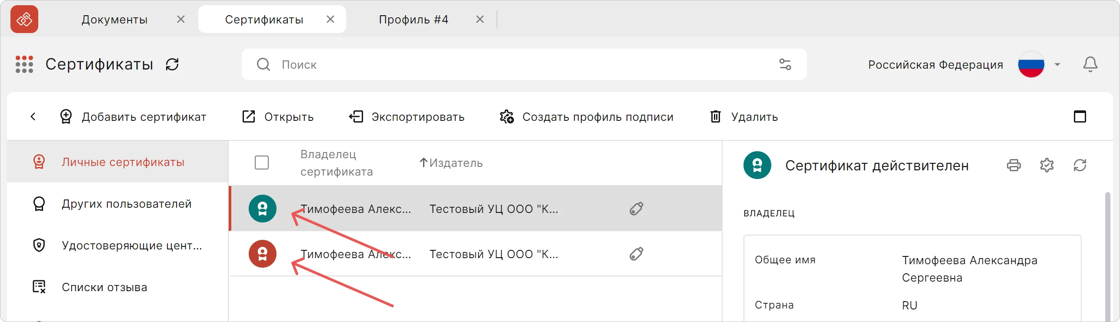1120x322 pixels.
Task: Toggle the details panel window icon
Action: coord(1080,116)
